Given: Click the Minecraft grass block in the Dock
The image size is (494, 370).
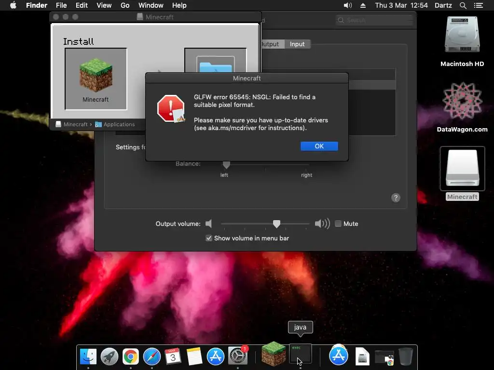Looking at the screenshot, I should pos(274,354).
